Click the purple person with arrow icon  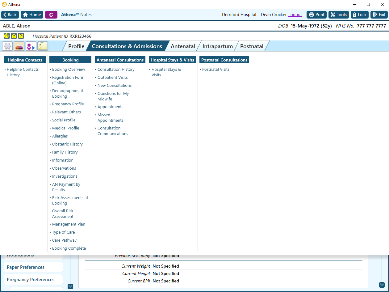coord(31,46)
